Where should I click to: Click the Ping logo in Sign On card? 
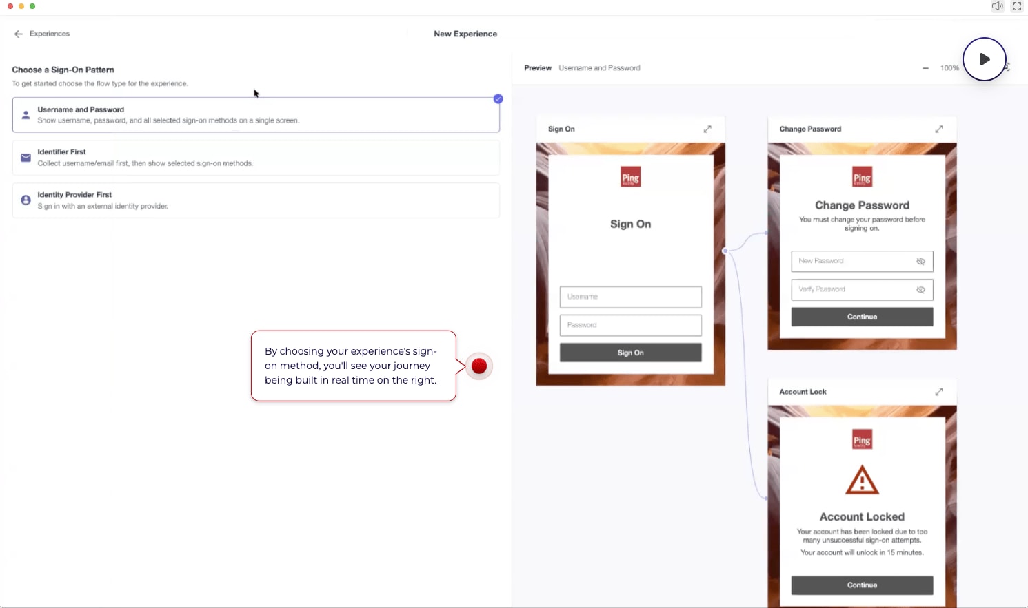pos(631,177)
